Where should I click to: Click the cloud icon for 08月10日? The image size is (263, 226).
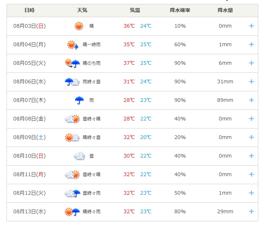[79, 156]
